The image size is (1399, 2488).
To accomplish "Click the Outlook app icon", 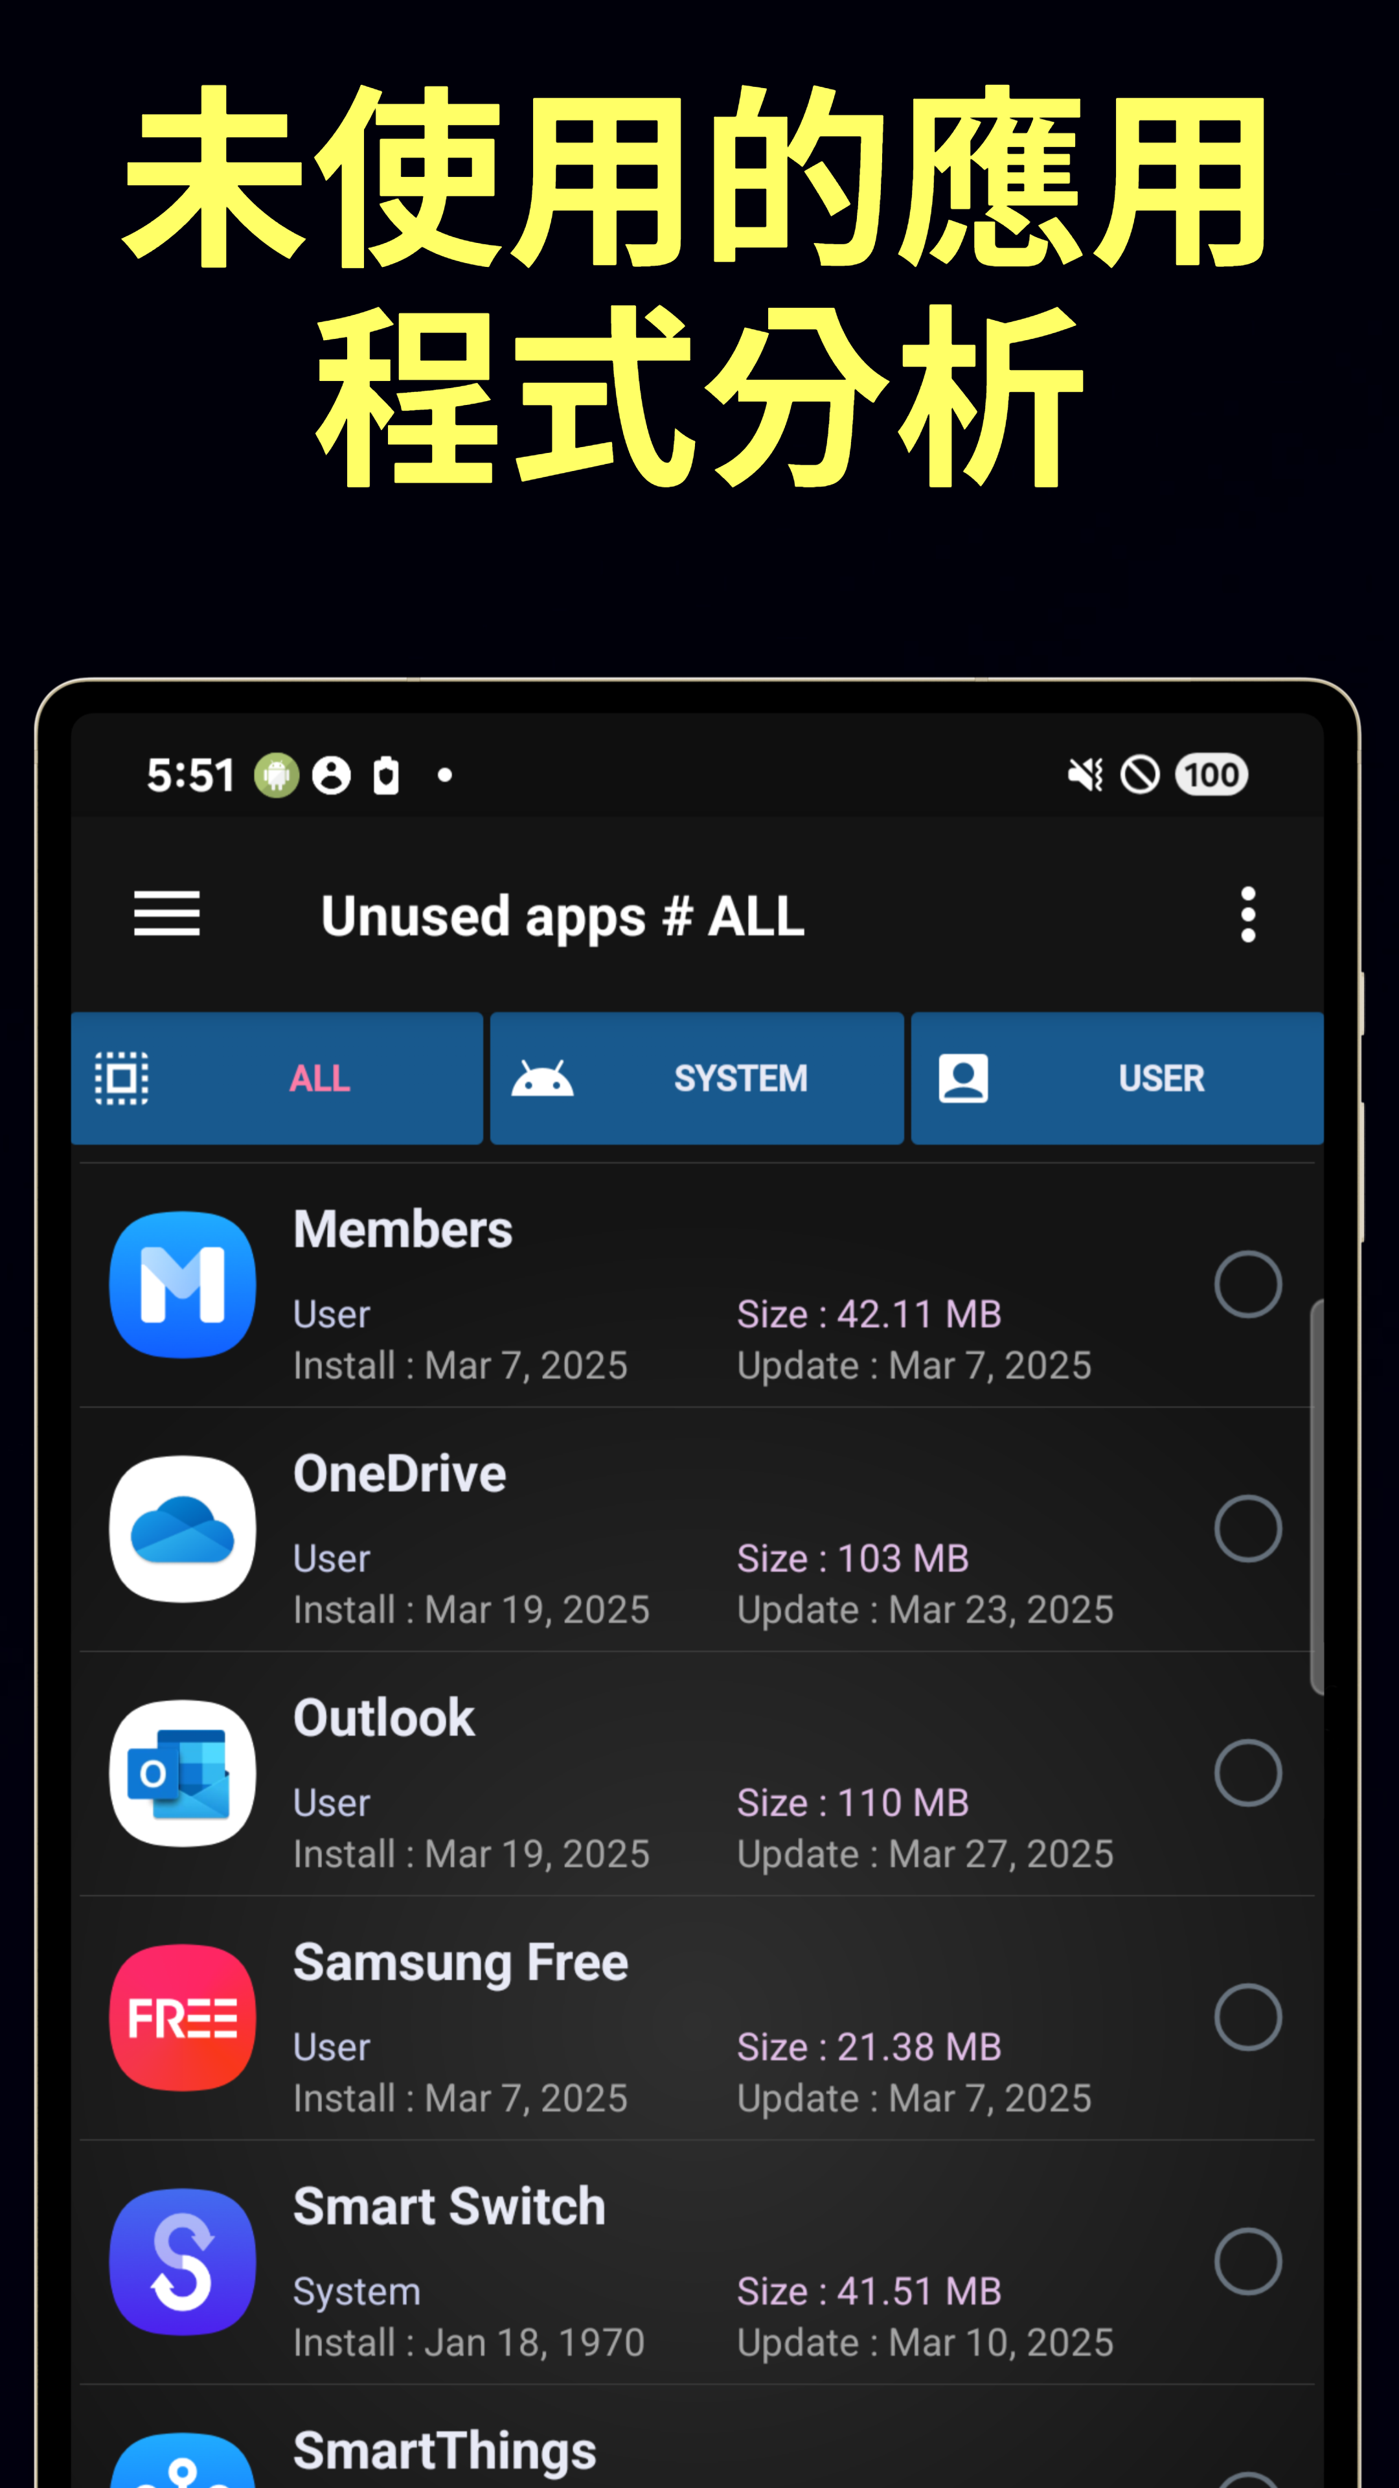I will tap(183, 1773).
